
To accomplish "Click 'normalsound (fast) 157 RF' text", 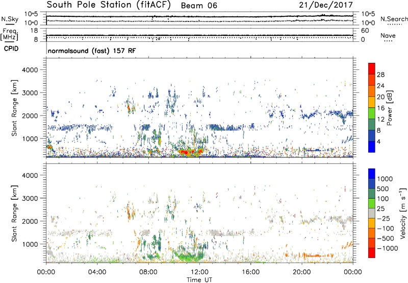I will click(x=92, y=51).
